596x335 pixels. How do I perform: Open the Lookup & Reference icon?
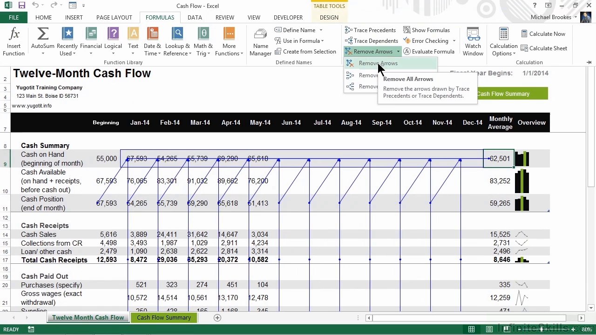(177, 34)
